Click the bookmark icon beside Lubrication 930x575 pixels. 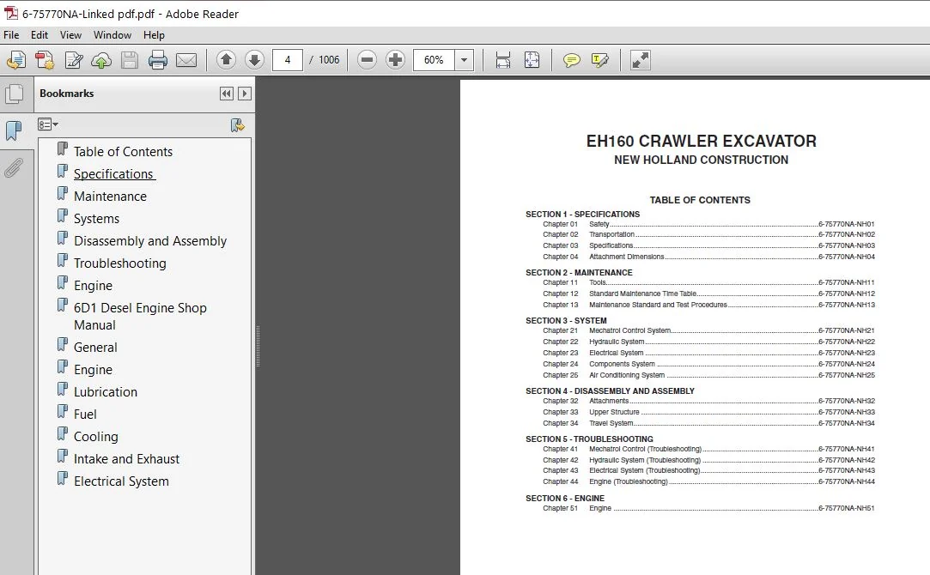(63, 390)
